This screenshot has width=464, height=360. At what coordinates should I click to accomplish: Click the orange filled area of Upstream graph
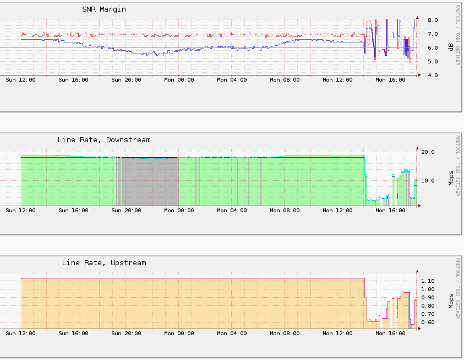(x=192, y=303)
